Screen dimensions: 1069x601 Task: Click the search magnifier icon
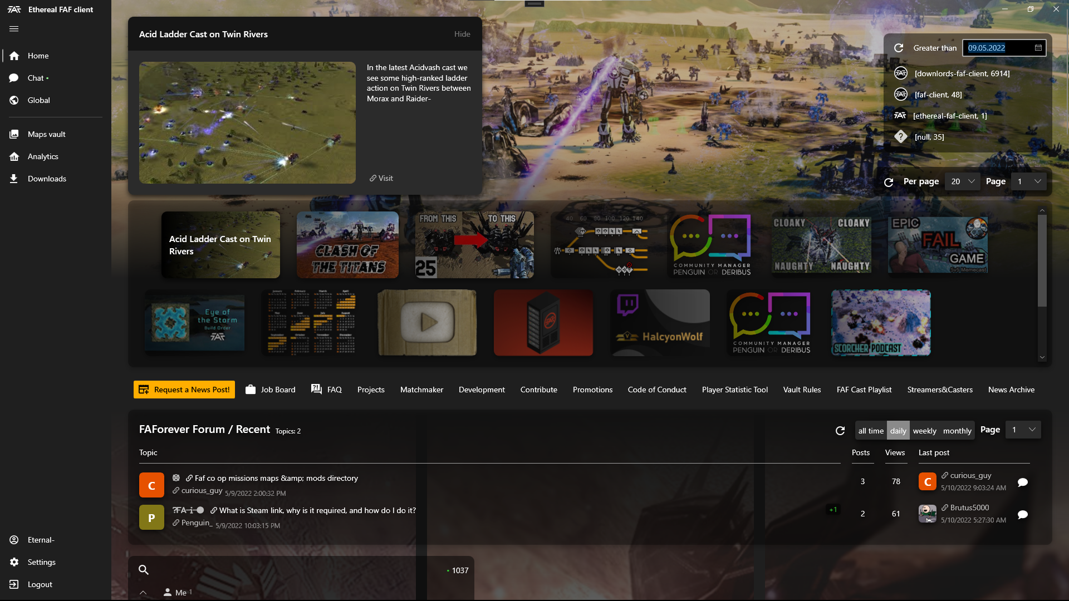click(143, 570)
